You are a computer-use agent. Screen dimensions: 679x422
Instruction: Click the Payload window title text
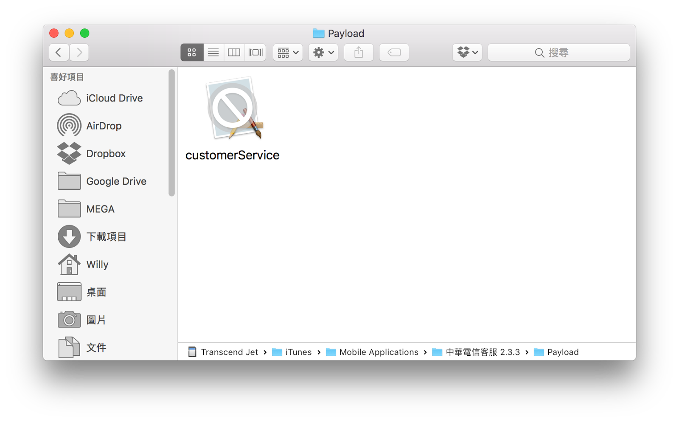tap(346, 34)
